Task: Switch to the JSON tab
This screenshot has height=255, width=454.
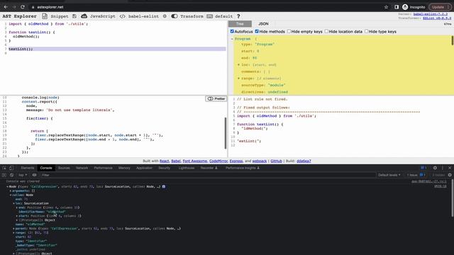Action: coord(263,23)
